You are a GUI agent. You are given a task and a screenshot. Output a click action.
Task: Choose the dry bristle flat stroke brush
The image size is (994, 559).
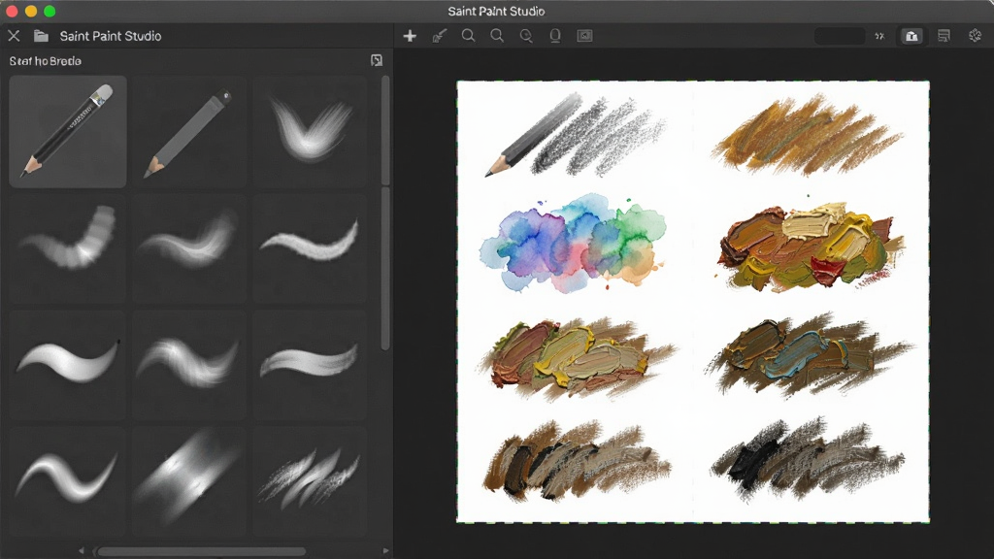click(310, 365)
